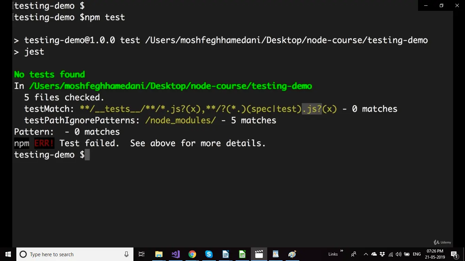Open File Explorer from the taskbar
Image resolution: width=465 pixels, height=261 pixels.
click(159, 254)
